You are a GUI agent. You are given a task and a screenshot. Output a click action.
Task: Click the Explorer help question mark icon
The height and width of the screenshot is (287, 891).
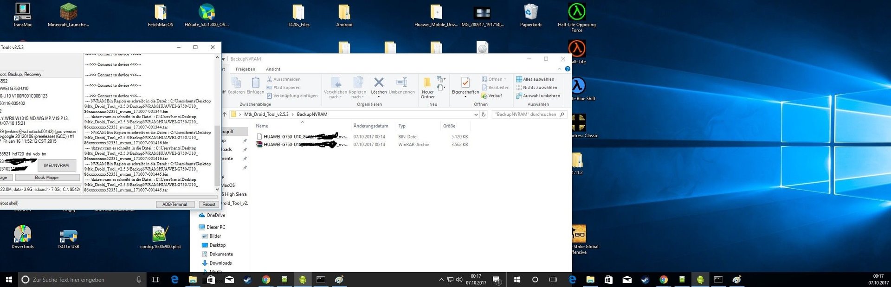pyautogui.click(x=567, y=69)
